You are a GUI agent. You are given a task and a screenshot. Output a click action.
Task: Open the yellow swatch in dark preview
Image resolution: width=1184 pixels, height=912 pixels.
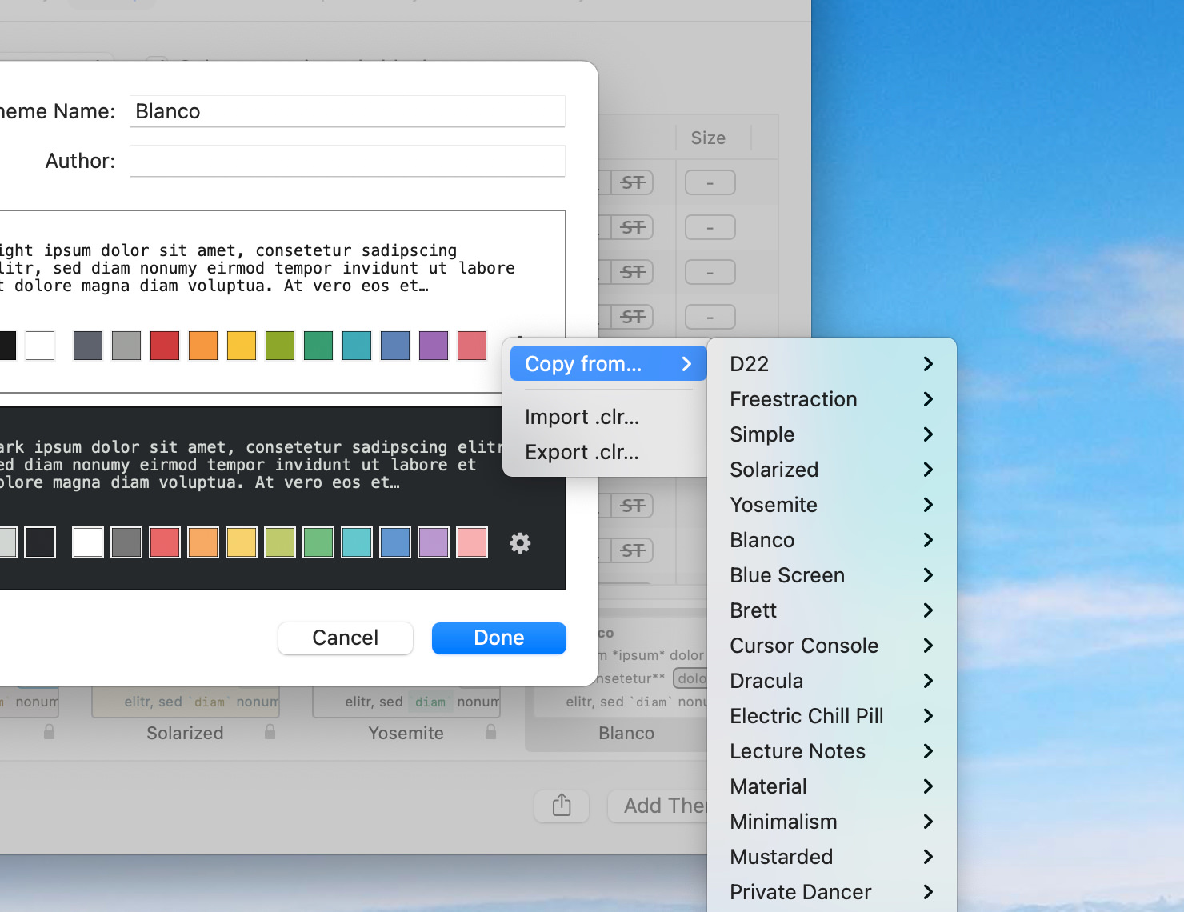(242, 542)
